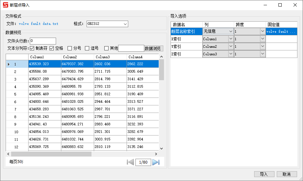Click the 数据名 header in import options
Image resolution: width=303 pixels, height=181 pixels.
187,25
